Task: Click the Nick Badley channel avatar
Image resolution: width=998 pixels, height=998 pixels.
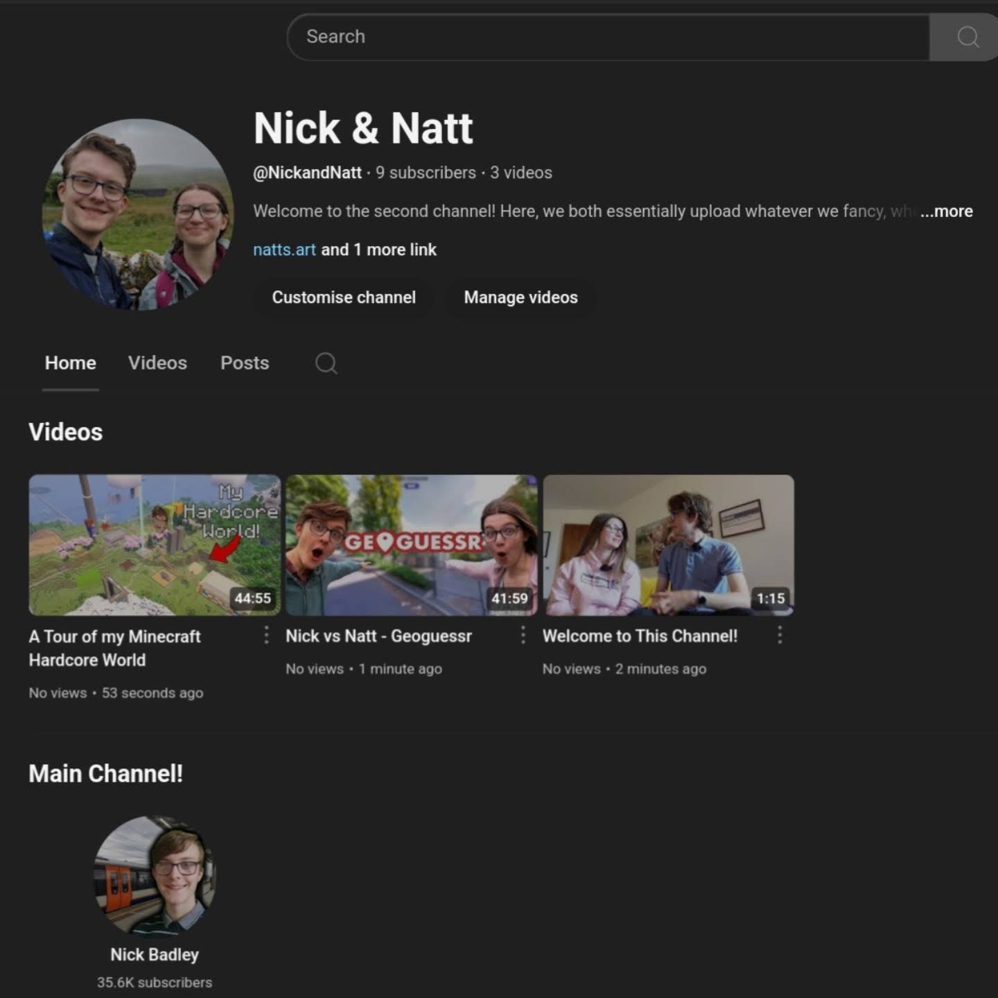Action: (x=155, y=876)
